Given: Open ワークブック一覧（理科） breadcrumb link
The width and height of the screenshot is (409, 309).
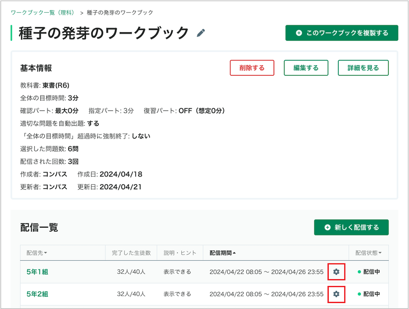Looking at the screenshot, I should click(44, 12).
